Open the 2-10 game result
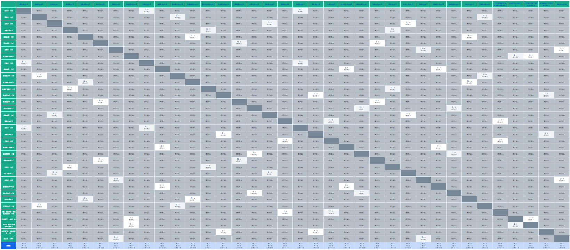570x250 pixels. coord(70,89)
